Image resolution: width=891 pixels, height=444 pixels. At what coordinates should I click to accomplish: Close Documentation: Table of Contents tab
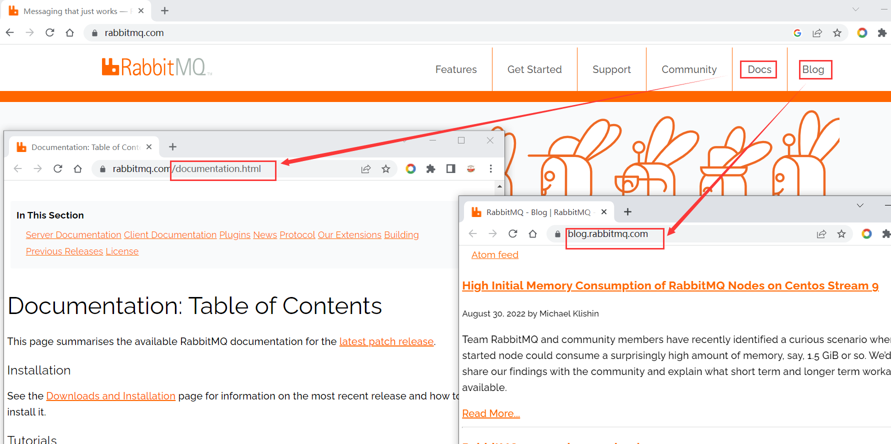click(x=149, y=147)
